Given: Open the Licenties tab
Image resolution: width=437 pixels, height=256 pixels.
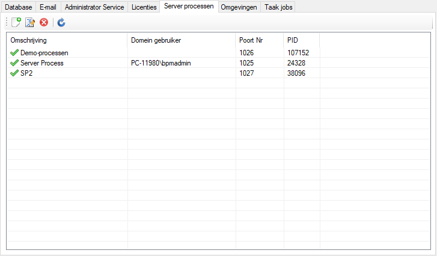Looking at the screenshot, I should pos(144,7).
